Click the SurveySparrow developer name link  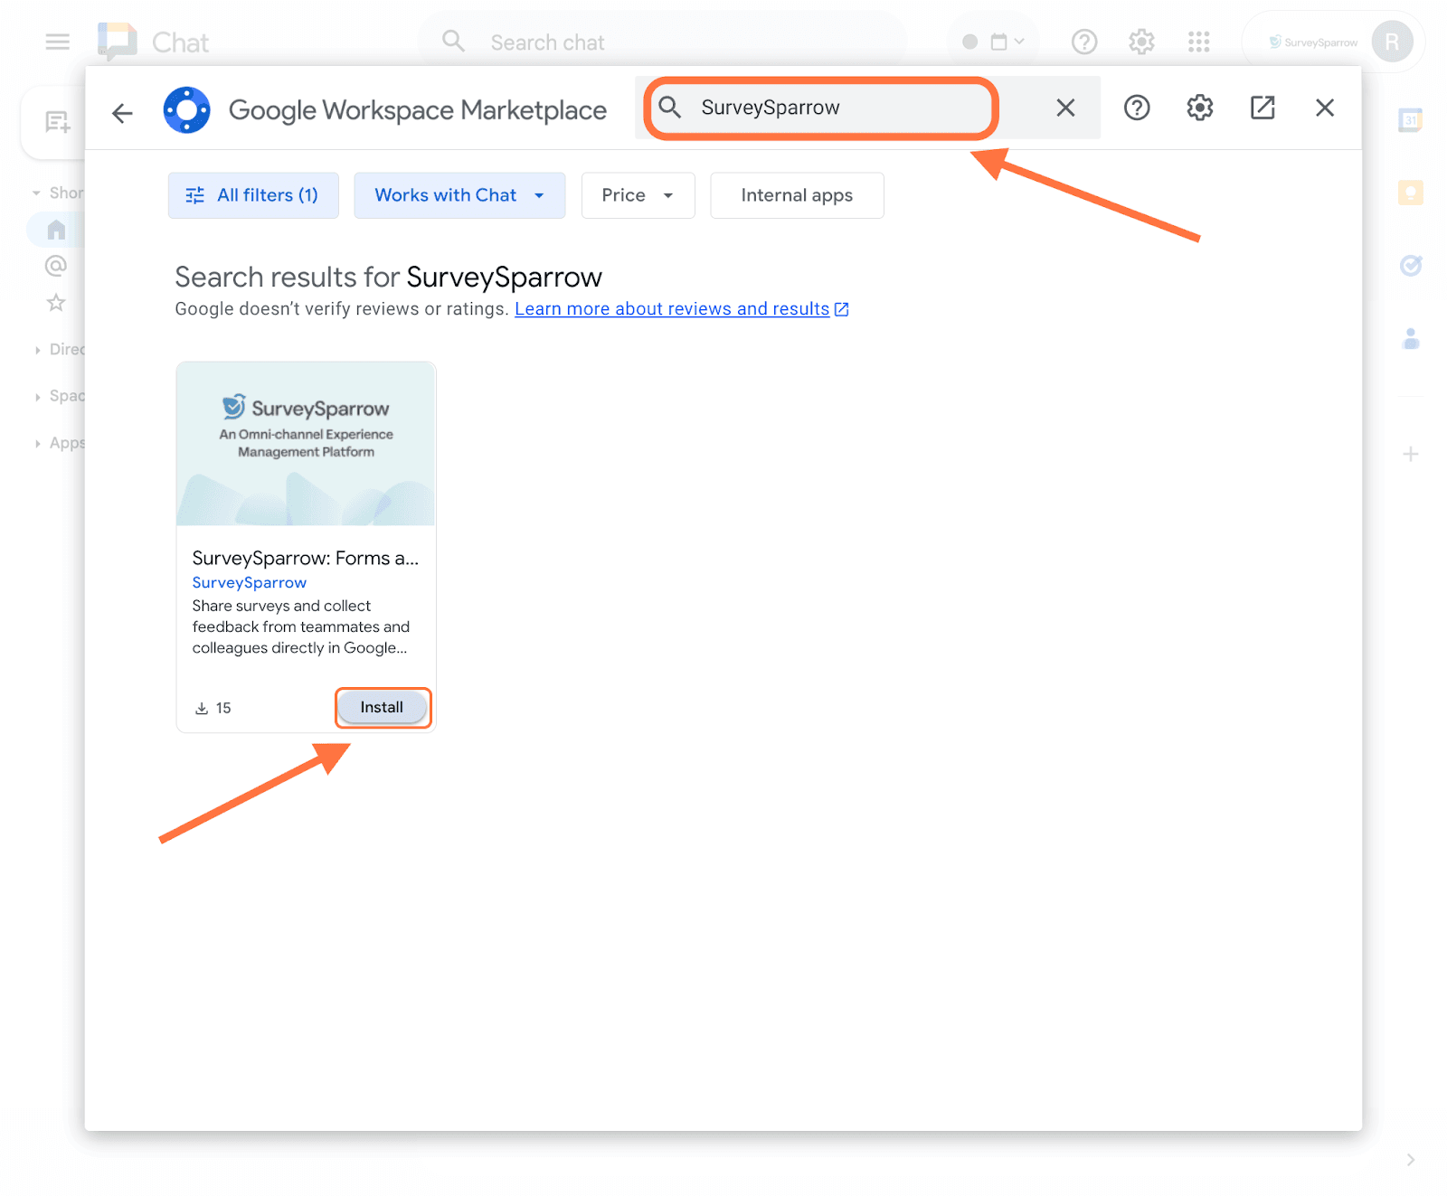(x=249, y=583)
